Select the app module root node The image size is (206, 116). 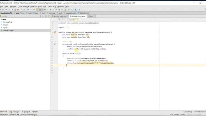pyautogui.click(x=4, y=19)
